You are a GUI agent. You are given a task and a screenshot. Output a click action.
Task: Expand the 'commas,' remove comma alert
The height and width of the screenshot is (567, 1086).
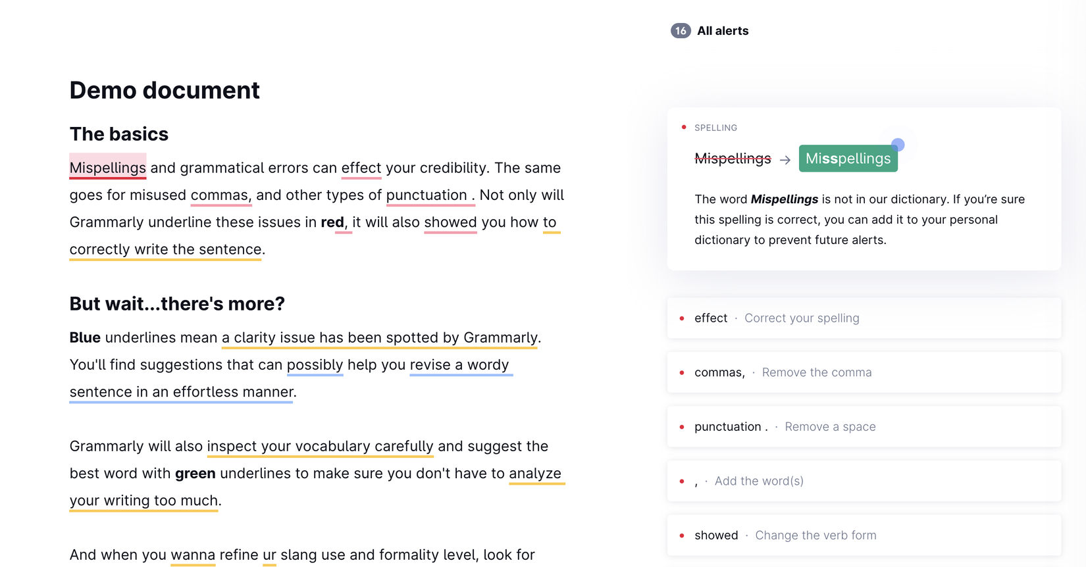(x=863, y=372)
